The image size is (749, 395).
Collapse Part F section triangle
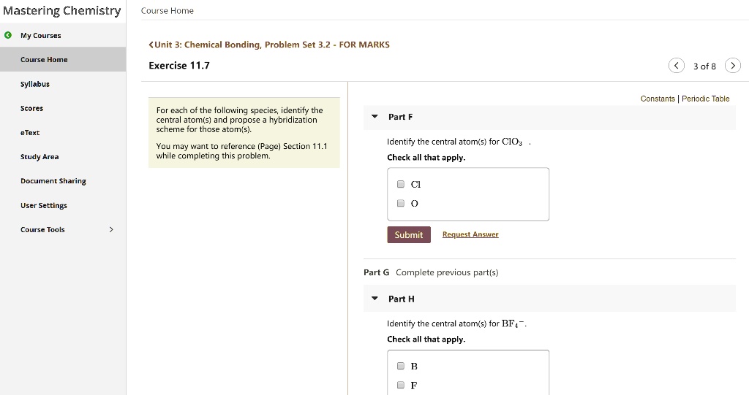pos(375,117)
